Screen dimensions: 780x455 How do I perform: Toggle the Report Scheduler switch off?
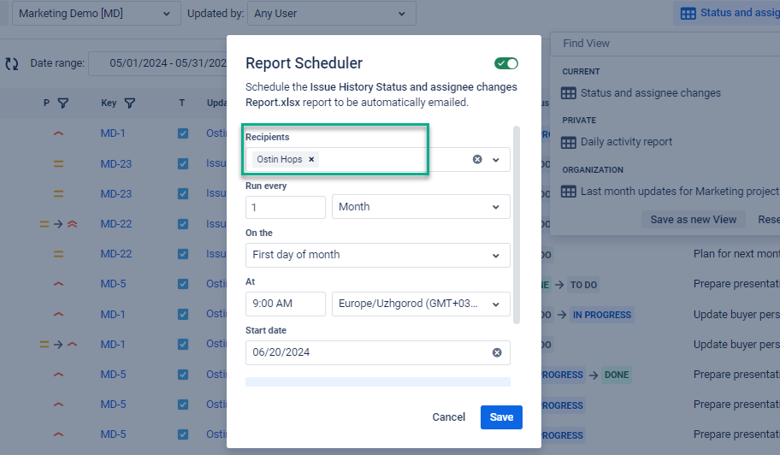tap(506, 63)
